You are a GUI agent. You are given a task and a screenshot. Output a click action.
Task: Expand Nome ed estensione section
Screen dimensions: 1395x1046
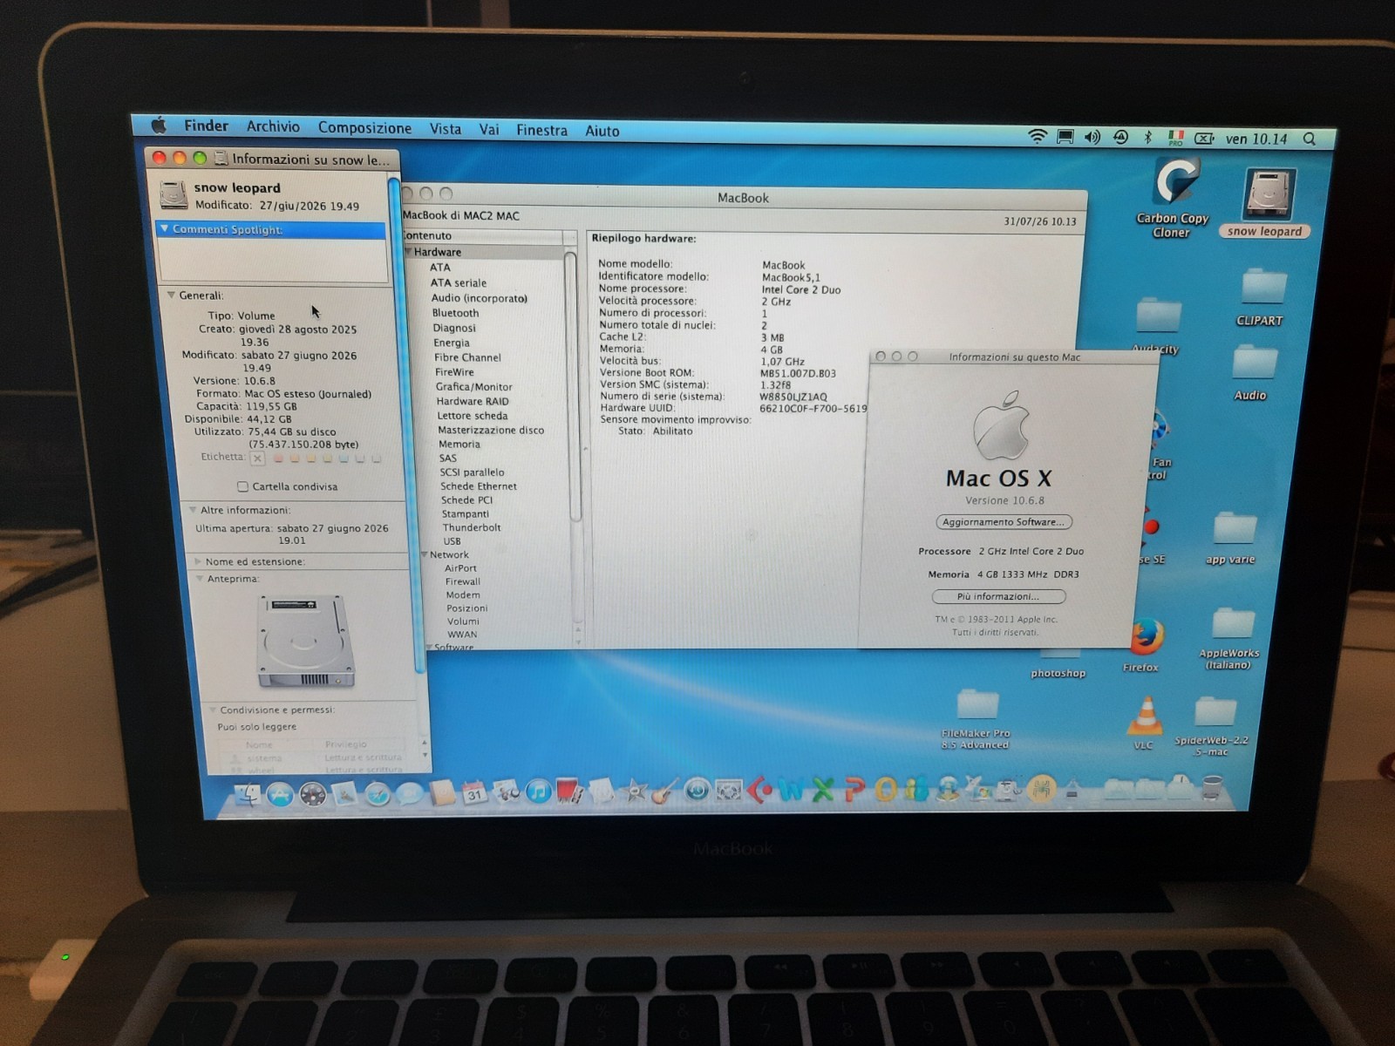(x=199, y=561)
